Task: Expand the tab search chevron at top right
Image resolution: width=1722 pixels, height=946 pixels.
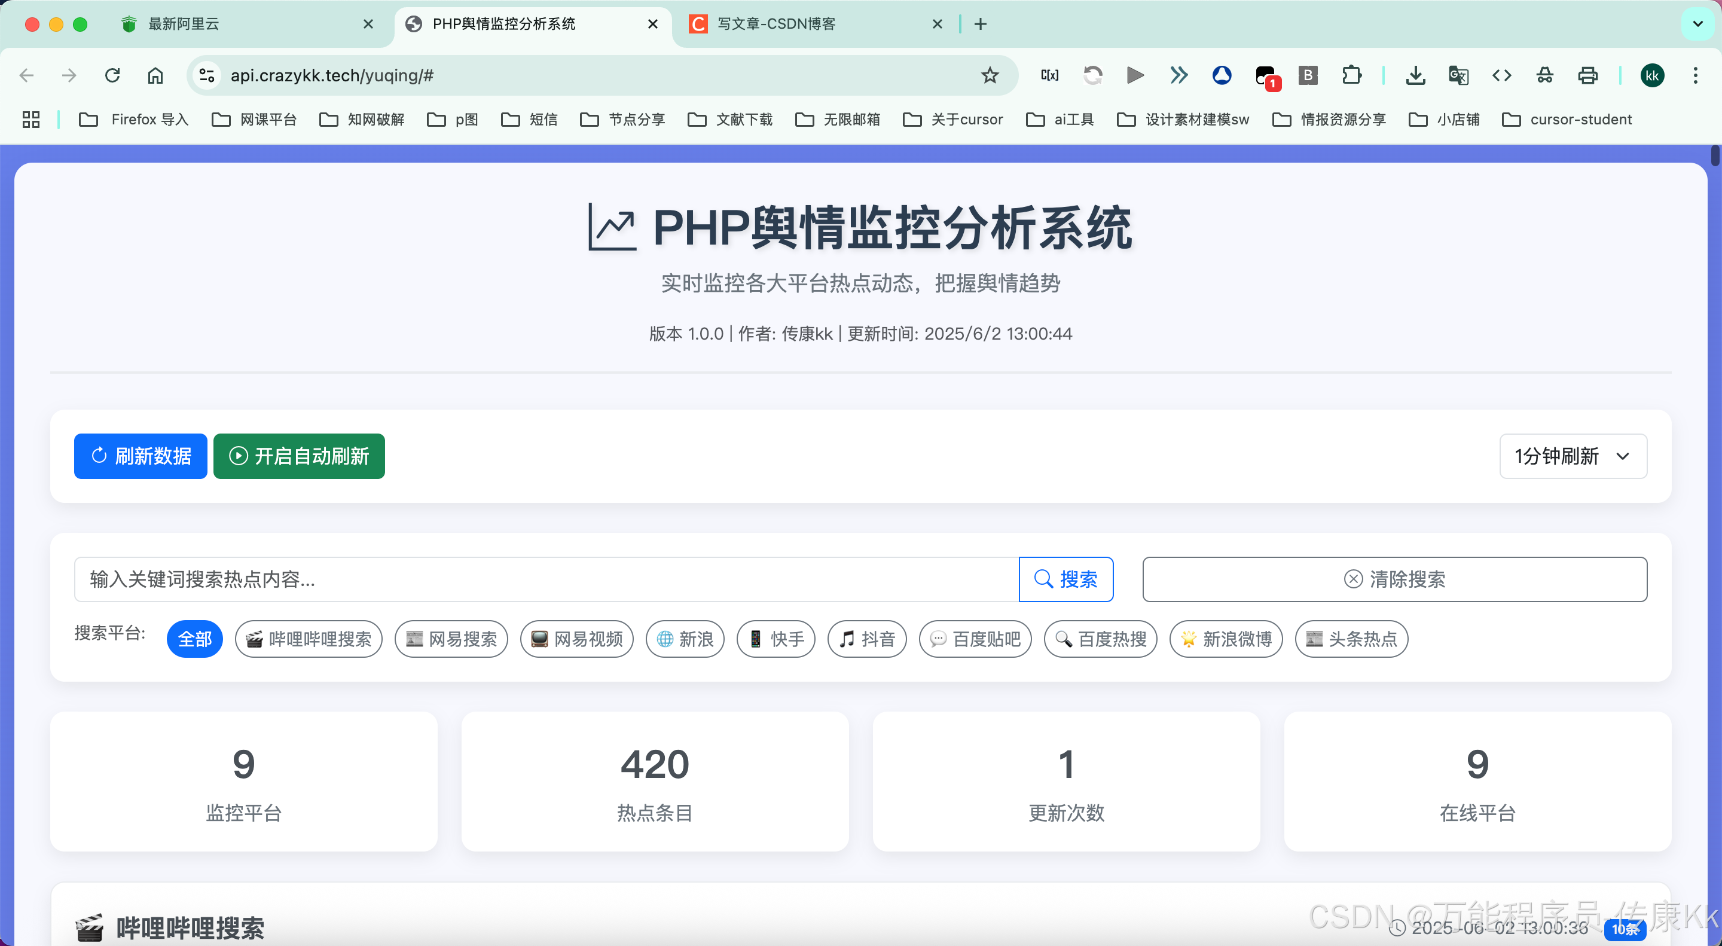Action: tap(1697, 24)
